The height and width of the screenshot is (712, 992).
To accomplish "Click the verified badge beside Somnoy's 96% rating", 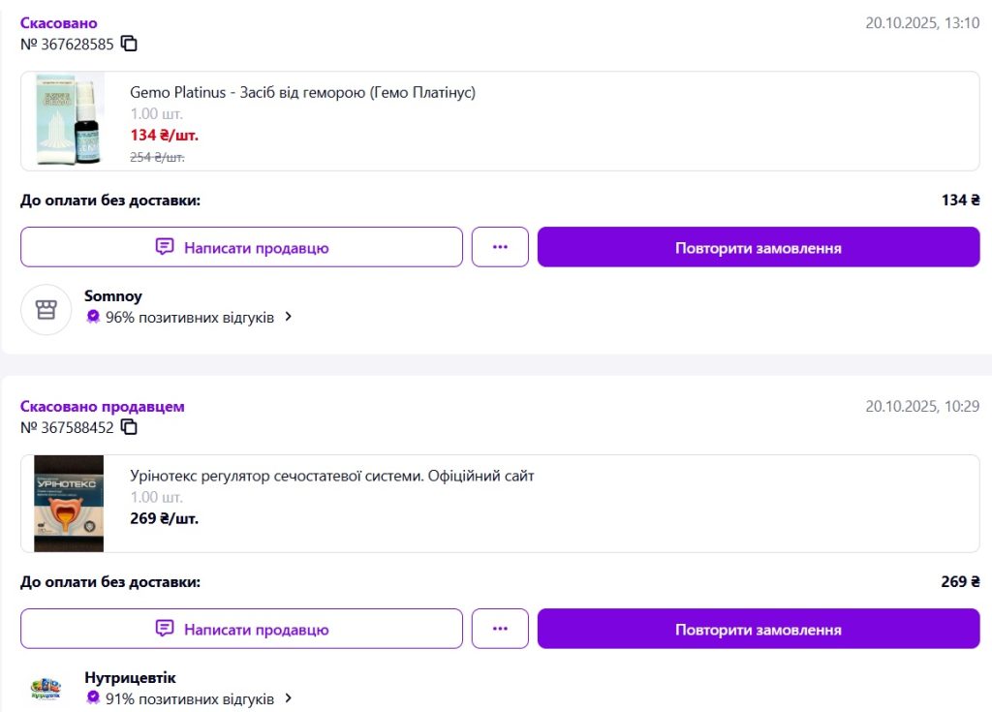I will (x=93, y=317).
